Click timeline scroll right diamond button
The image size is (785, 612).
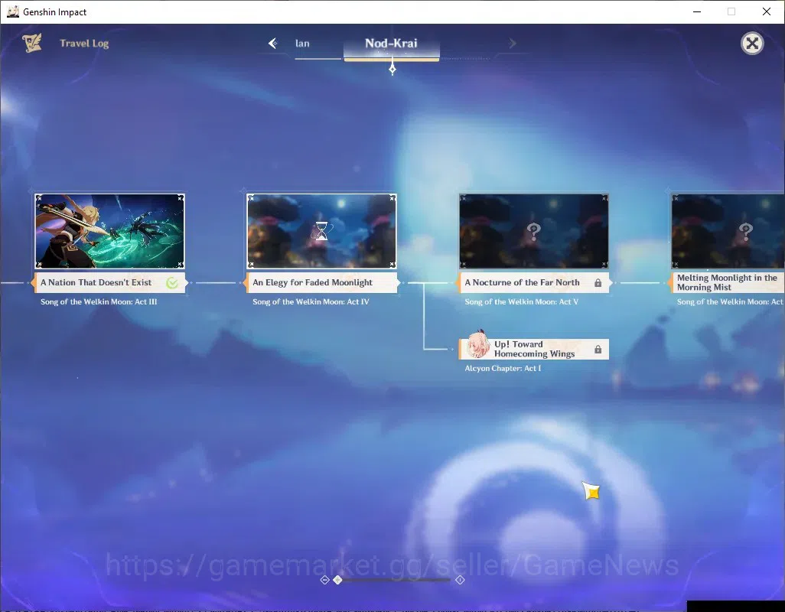[460, 580]
